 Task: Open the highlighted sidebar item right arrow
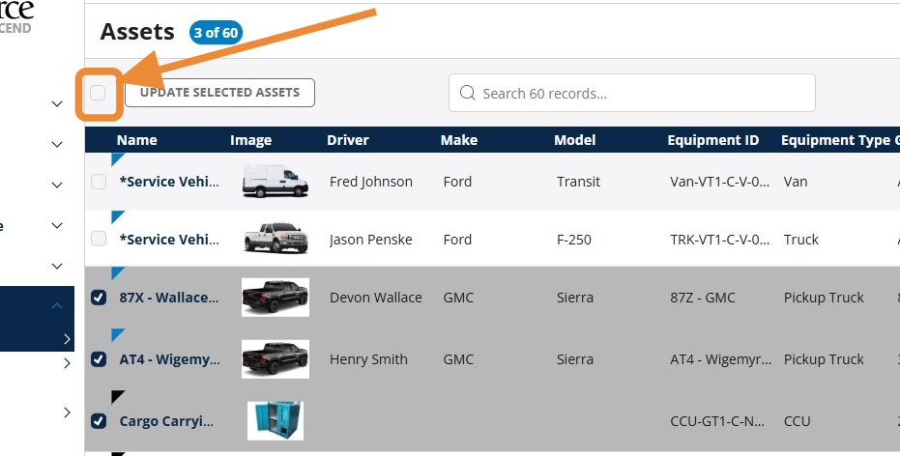pyautogui.click(x=67, y=339)
